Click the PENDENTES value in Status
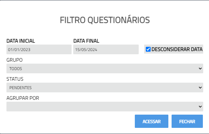The height and width of the screenshot is (134, 209). pos(20,88)
